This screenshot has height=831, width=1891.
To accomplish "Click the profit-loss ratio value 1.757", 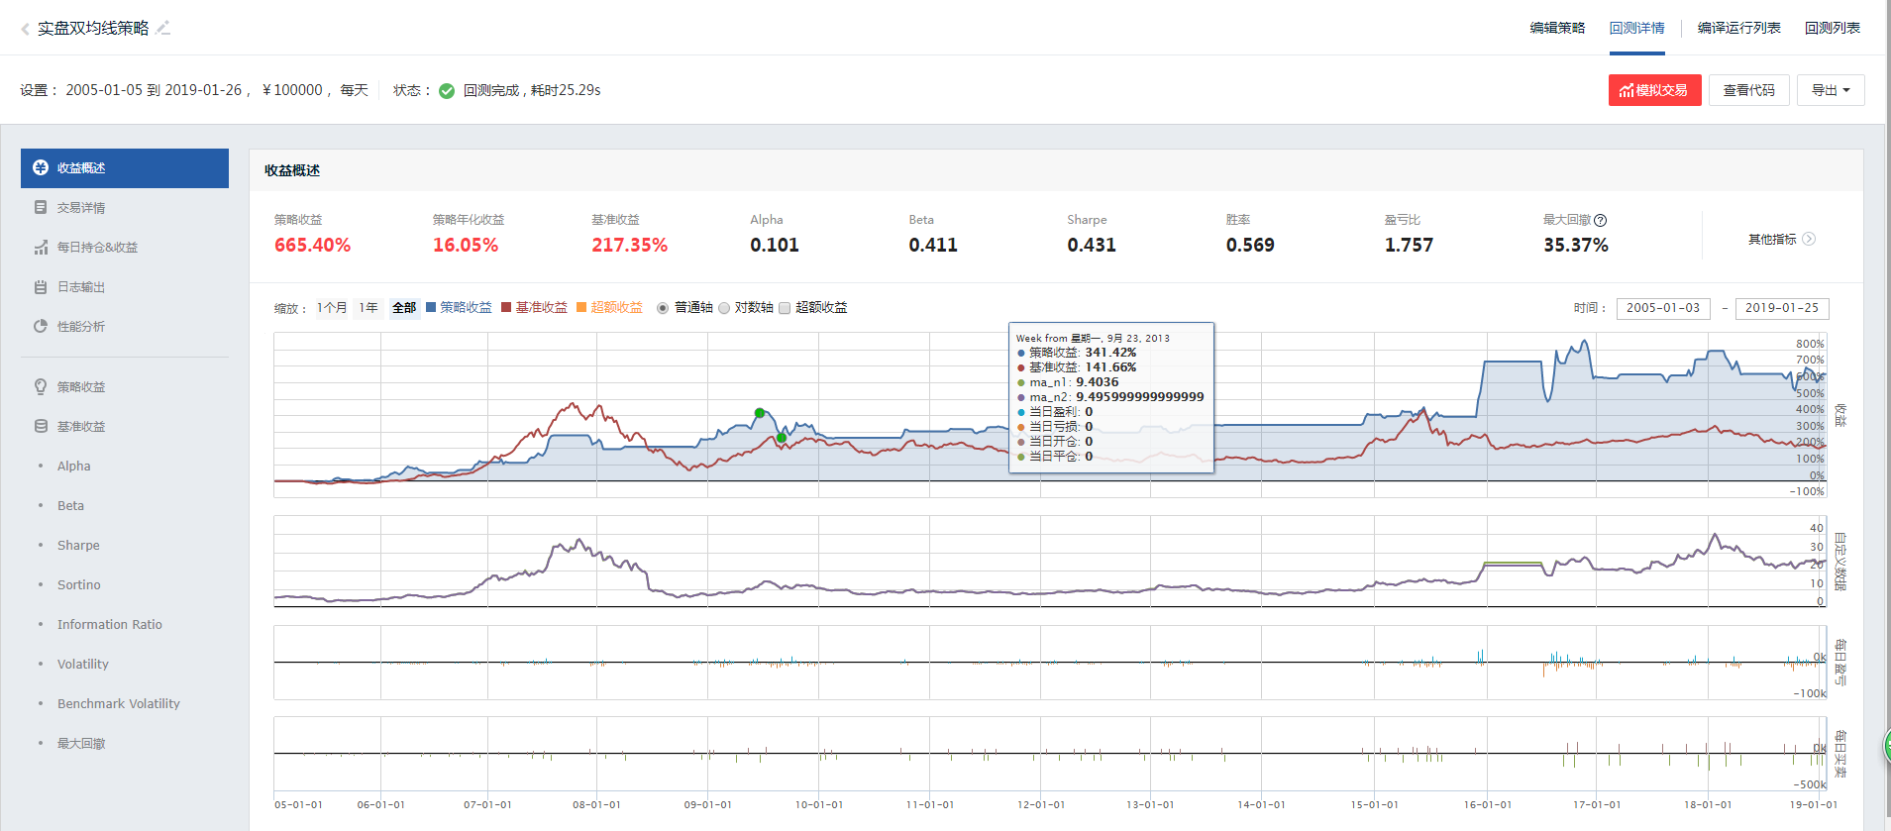I will 1409,245.
